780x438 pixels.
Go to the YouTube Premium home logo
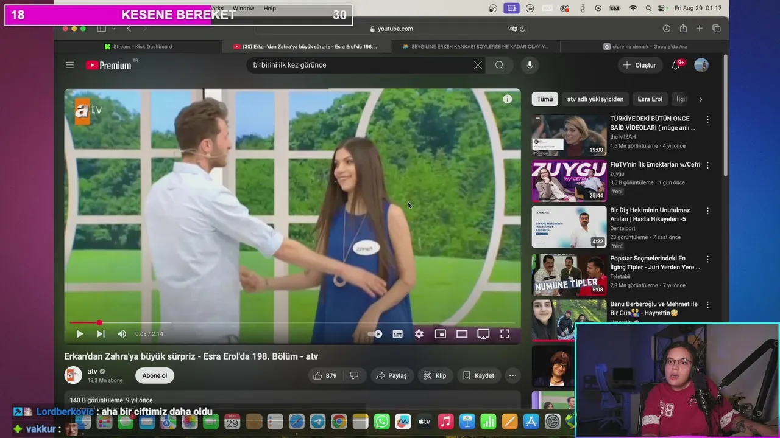point(108,65)
